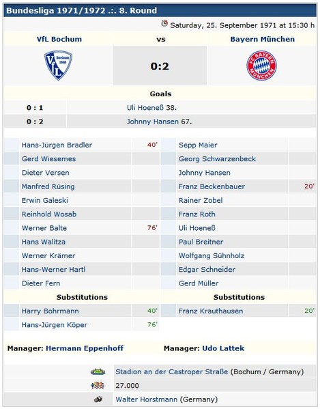Open Johnny Hansen link in Goals section
This screenshot has width=320, height=409.
[x=153, y=122]
